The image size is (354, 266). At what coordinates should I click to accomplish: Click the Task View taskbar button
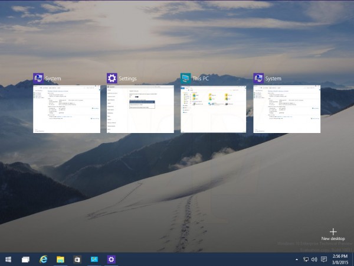[x=26, y=259]
